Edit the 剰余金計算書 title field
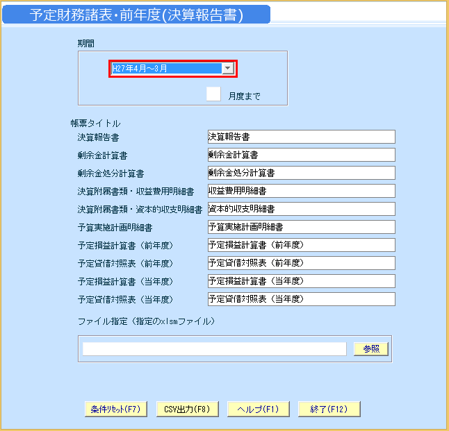 click(301, 155)
